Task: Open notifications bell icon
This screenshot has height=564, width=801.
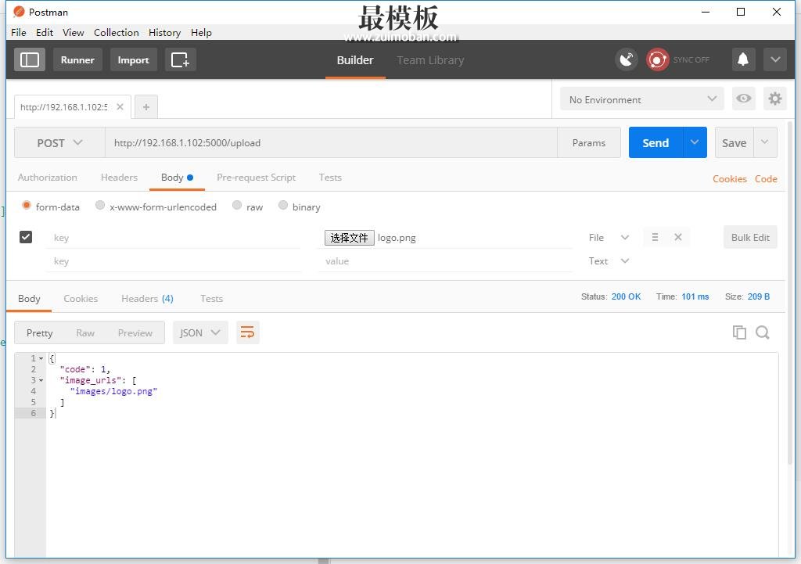Action: click(x=743, y=59)
